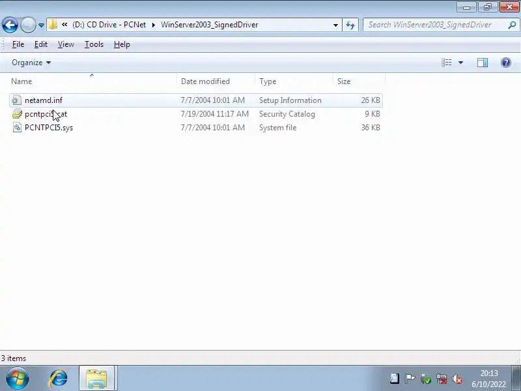The width and height of the screenshot is (521, 391).
Task: Click the folder icon in address bar
Action: (53, 25)
